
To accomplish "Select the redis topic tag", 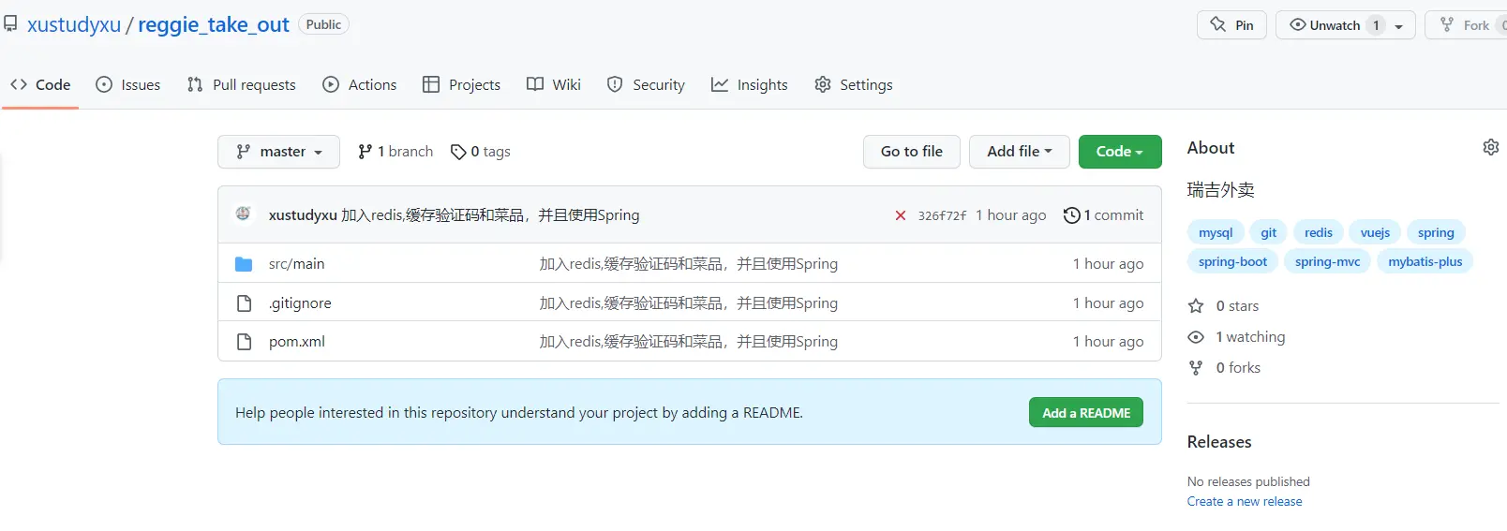I will (x=1319, y=232).
